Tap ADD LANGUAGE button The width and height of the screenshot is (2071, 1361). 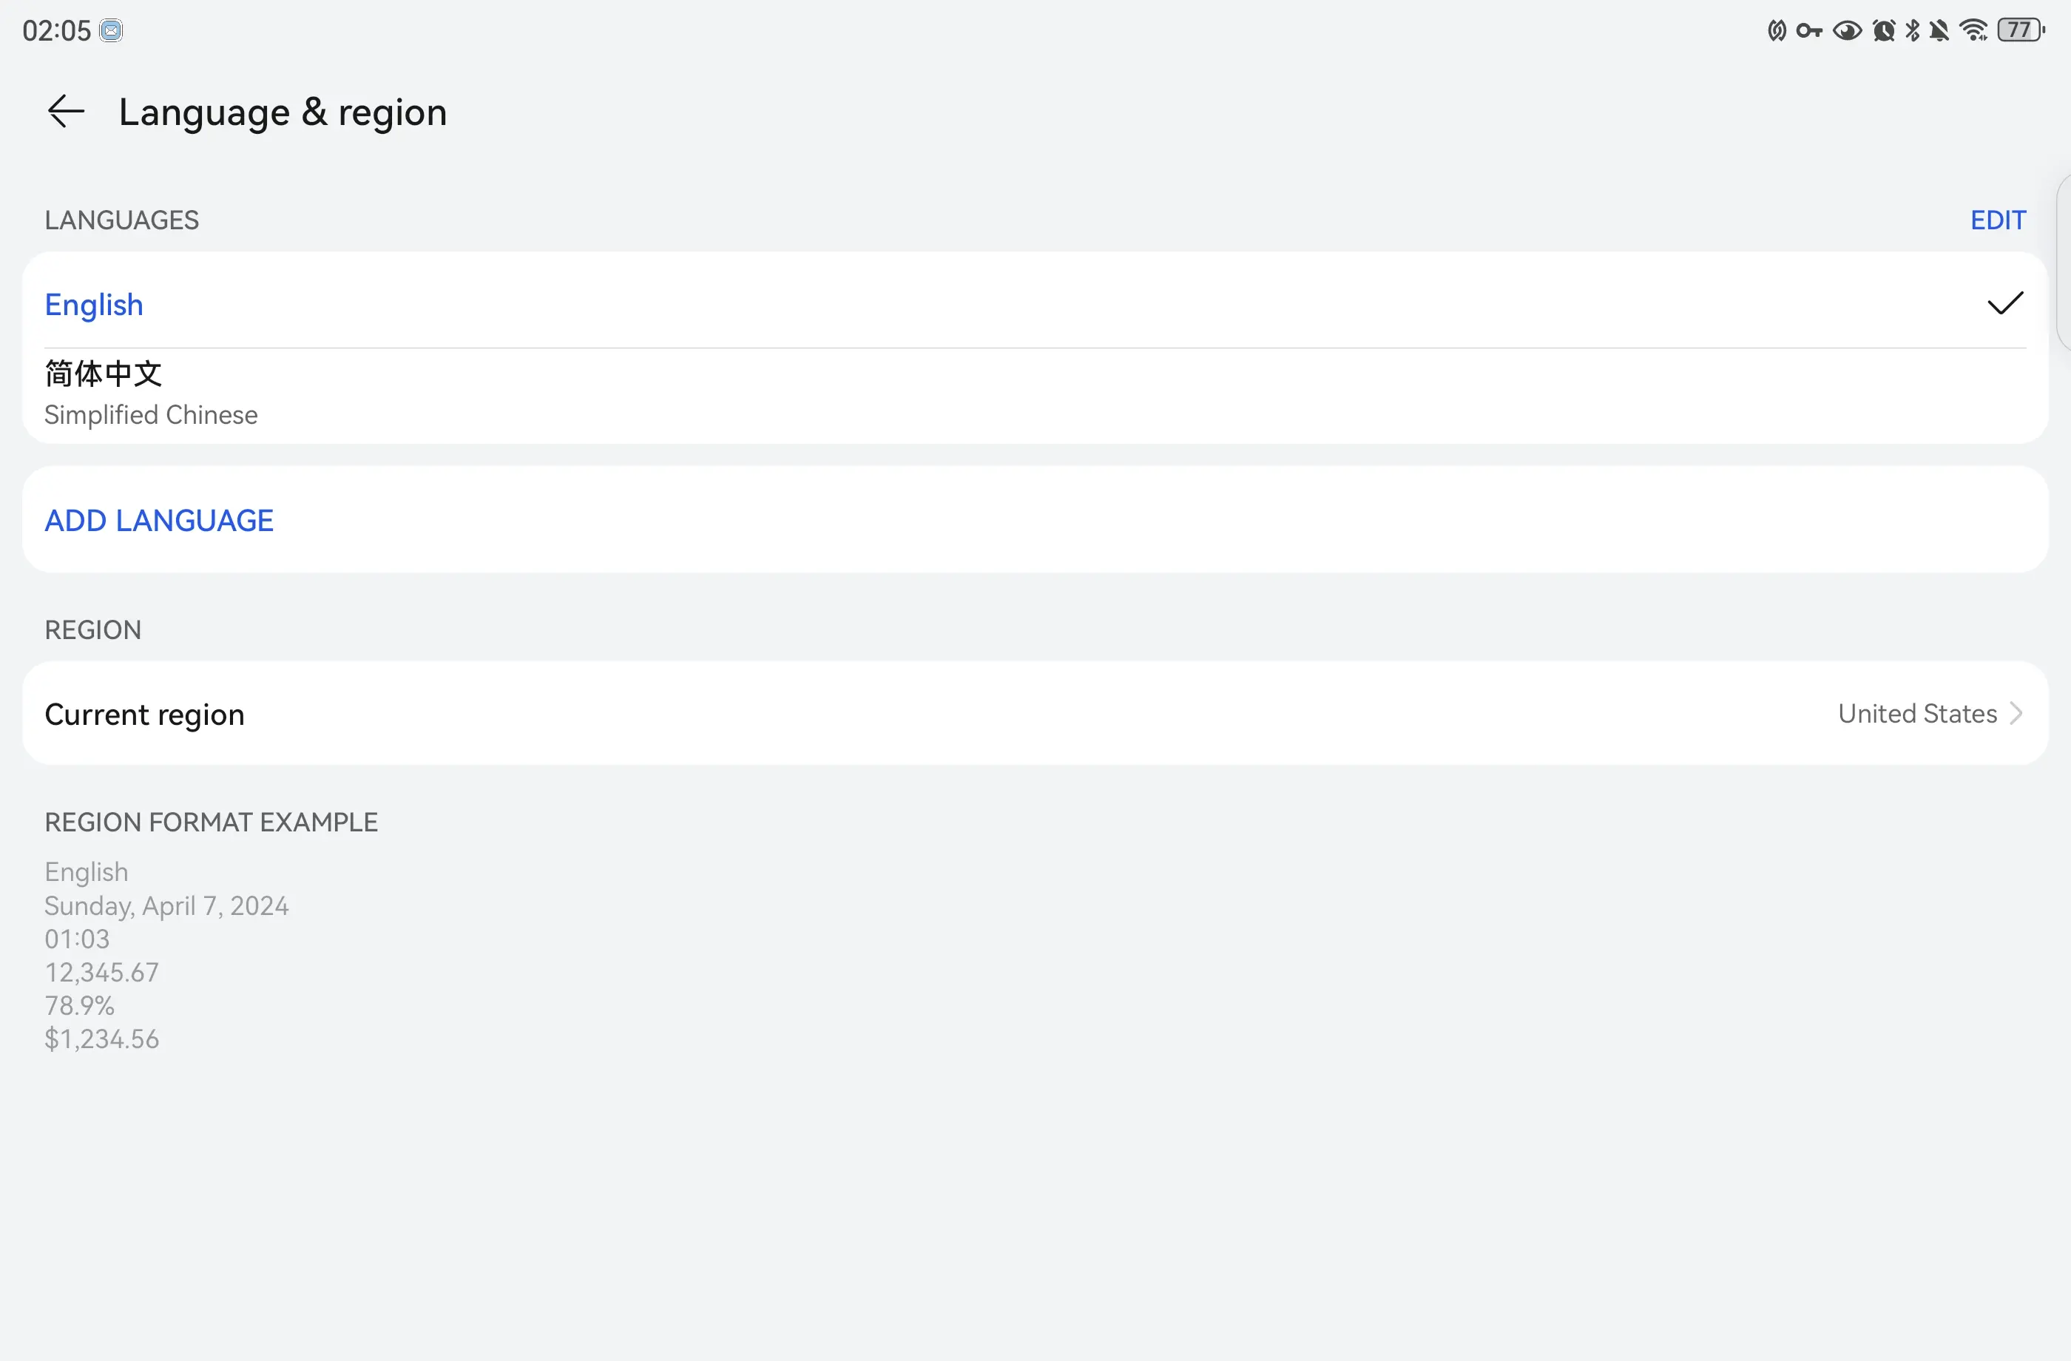tap(158, 519)
